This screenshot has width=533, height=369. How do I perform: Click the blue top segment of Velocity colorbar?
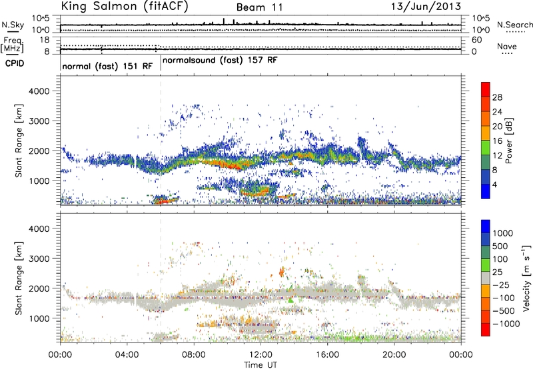[x=486, y=226]
